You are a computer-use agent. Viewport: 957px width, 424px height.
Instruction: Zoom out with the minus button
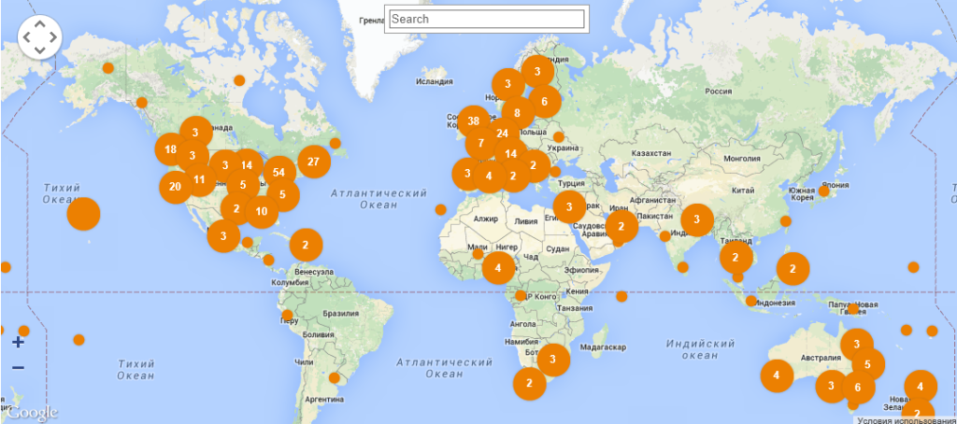pos(18,368)
